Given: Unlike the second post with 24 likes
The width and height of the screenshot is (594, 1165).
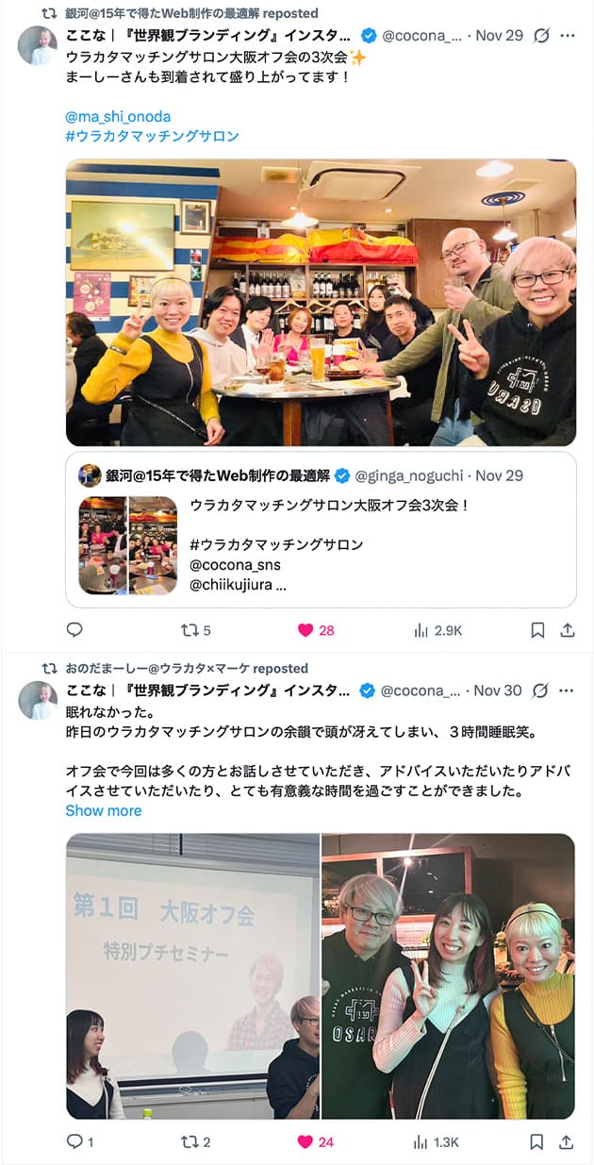Looking at the screenshot, I should (x=316, y=1141).
